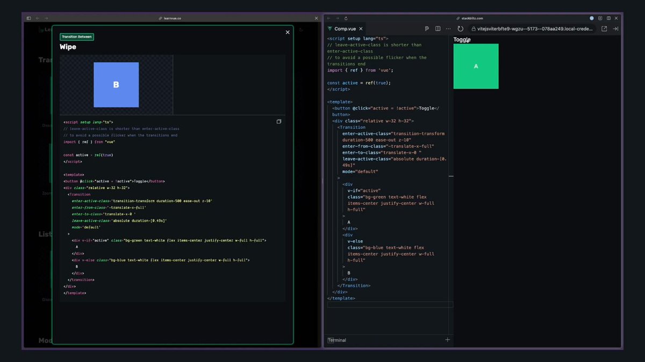Image resolution: width=645 pixels, height=362 pixels.
Task: Open preview in a new tab
Action: (604, 29)
